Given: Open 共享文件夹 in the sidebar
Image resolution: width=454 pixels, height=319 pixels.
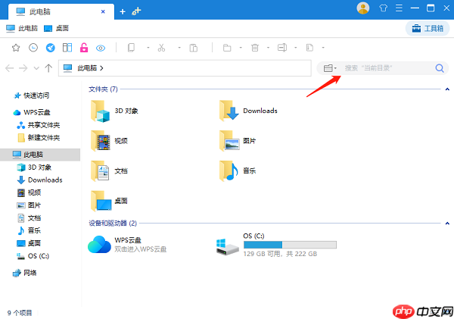Looking at the screenshot, I should coord(39,125).
